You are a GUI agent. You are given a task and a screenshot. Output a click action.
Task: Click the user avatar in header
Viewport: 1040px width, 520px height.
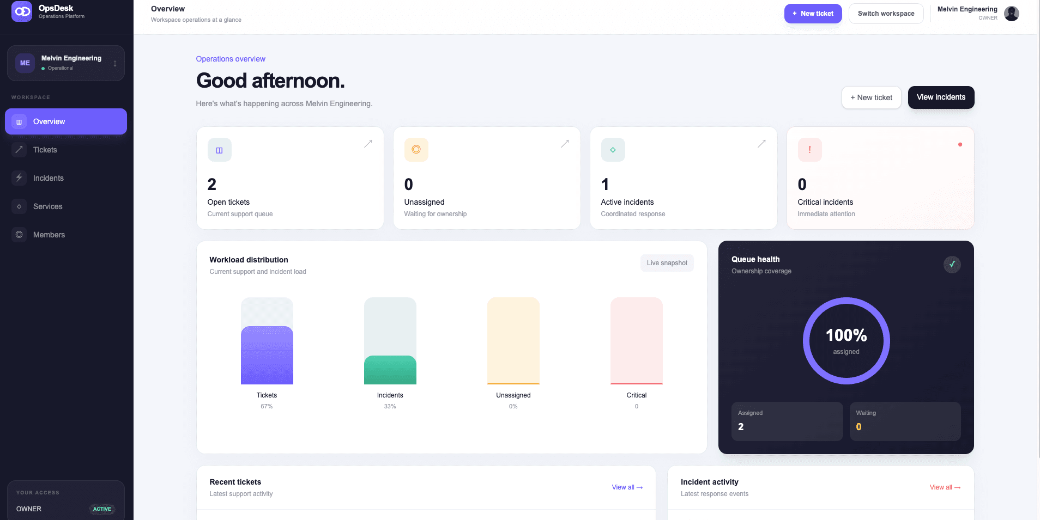point(1012,14)
